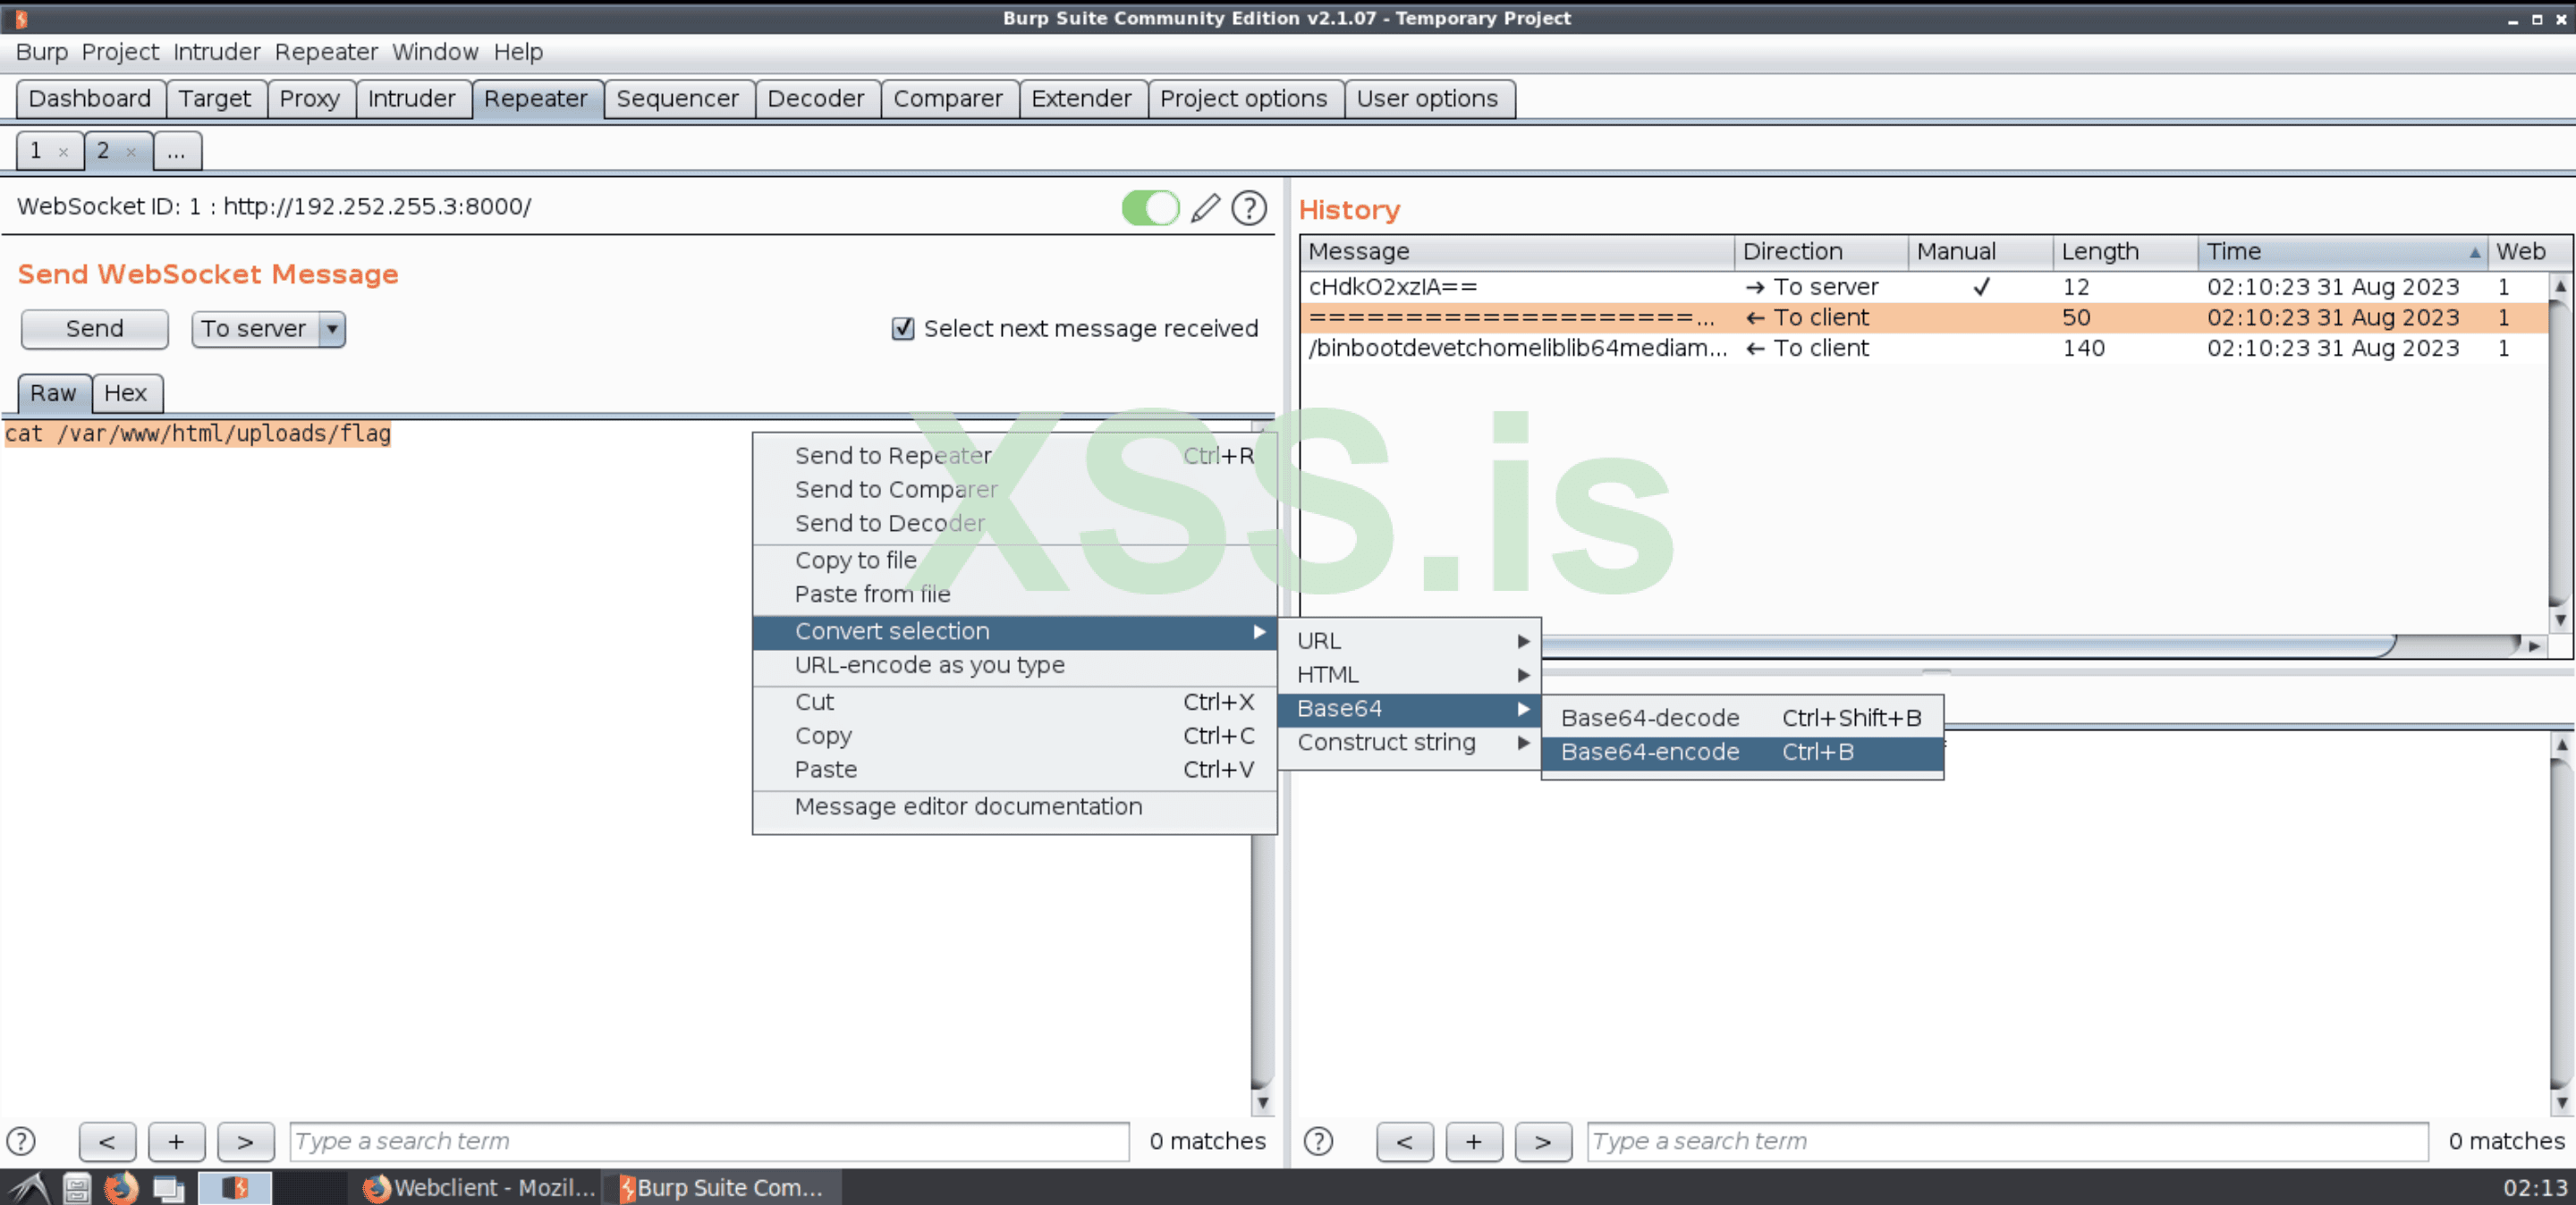
Task: Uncheck Select next message received
Action: tap(902, 329)
